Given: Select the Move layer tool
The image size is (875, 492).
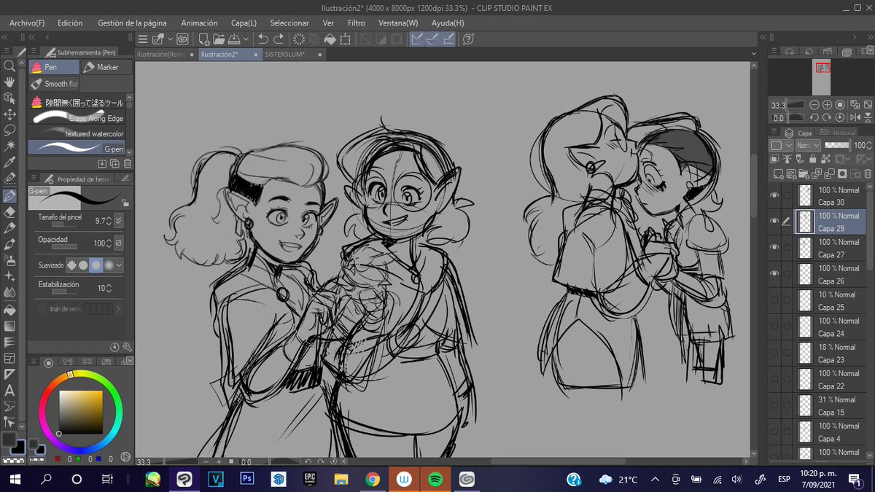Looking at the screenshot, I should 9,114.
